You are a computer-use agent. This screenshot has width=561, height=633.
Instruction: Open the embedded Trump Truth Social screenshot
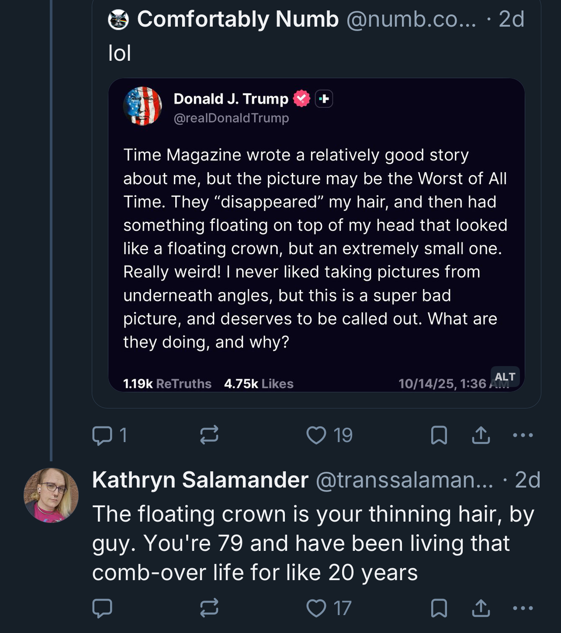click(x=316, y=235)
